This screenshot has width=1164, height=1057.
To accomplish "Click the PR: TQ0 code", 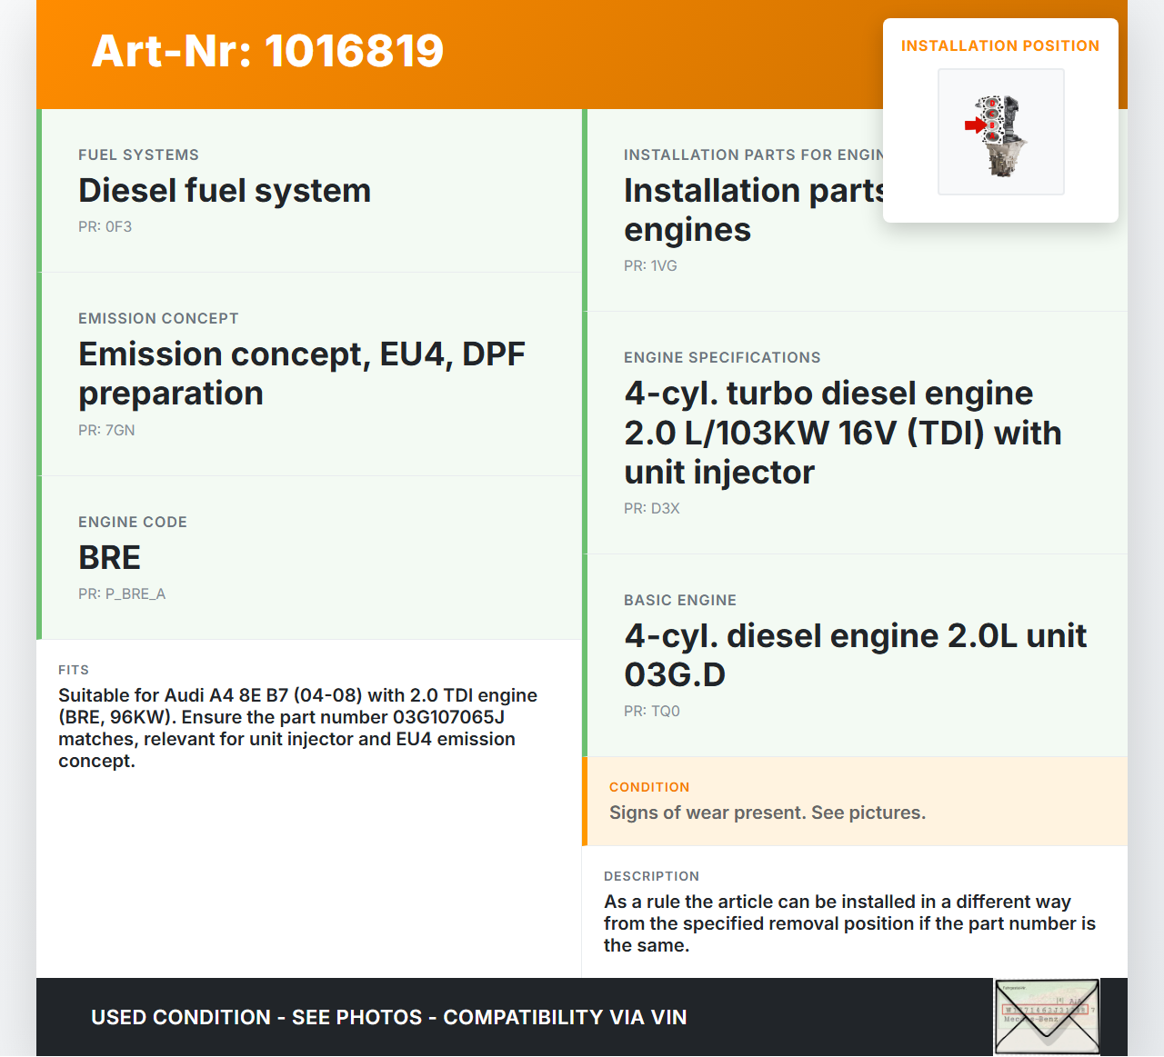I will pyautogui.click(x=652, y=712).
